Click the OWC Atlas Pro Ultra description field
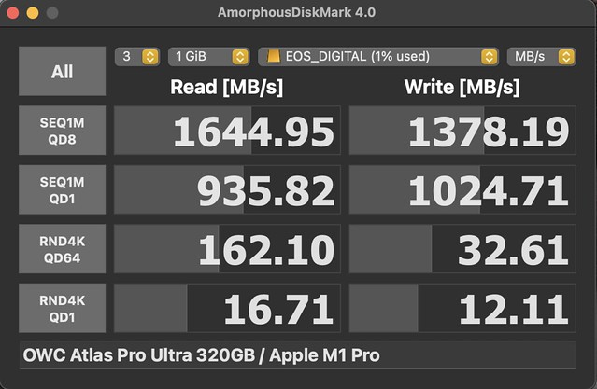Screen dimensions: 597x389 (297, 355)
